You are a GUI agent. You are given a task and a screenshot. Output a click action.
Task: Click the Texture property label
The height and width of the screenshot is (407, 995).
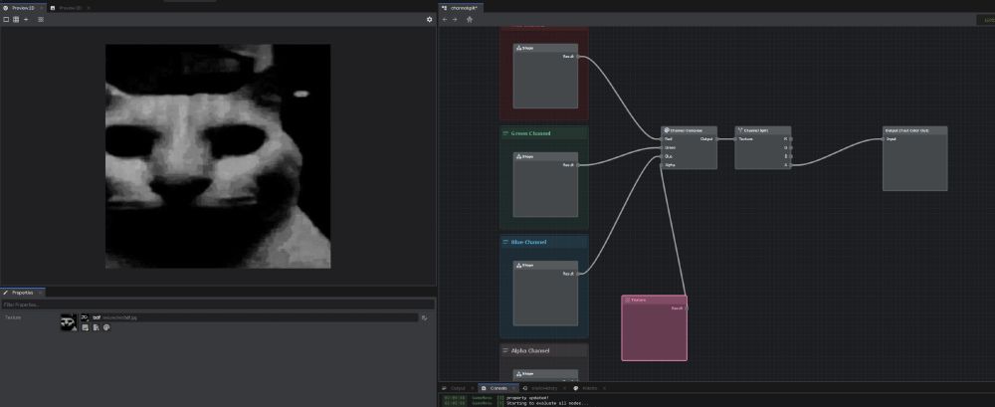(13, 316)
